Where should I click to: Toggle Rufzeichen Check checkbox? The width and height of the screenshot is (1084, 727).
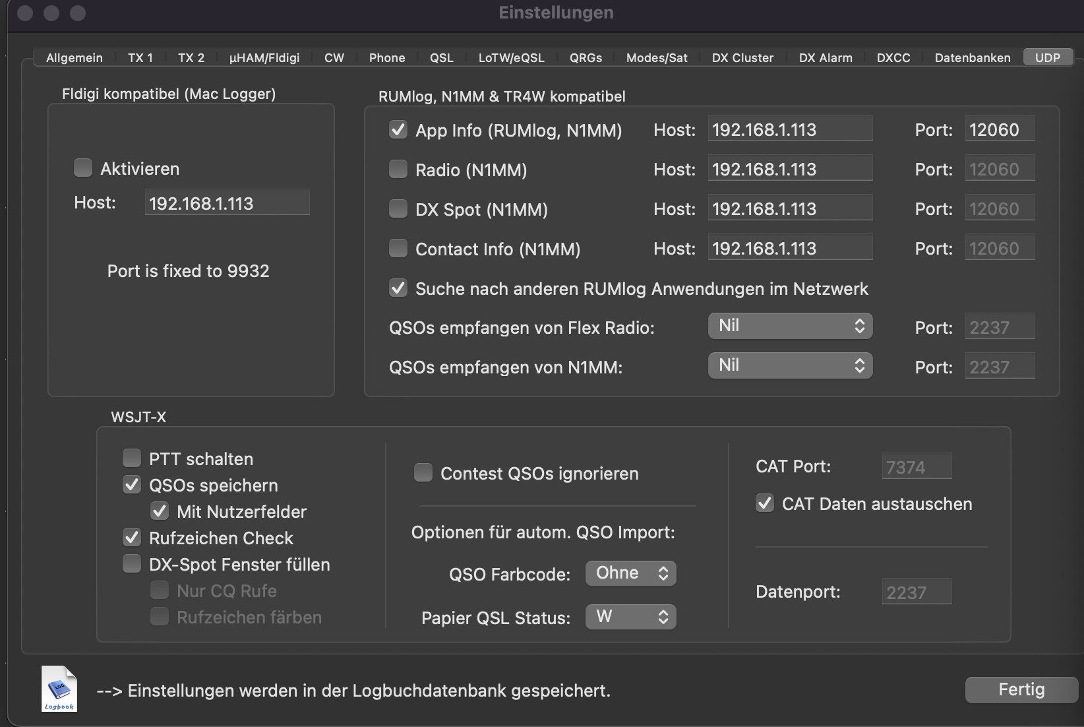(132, 538)
